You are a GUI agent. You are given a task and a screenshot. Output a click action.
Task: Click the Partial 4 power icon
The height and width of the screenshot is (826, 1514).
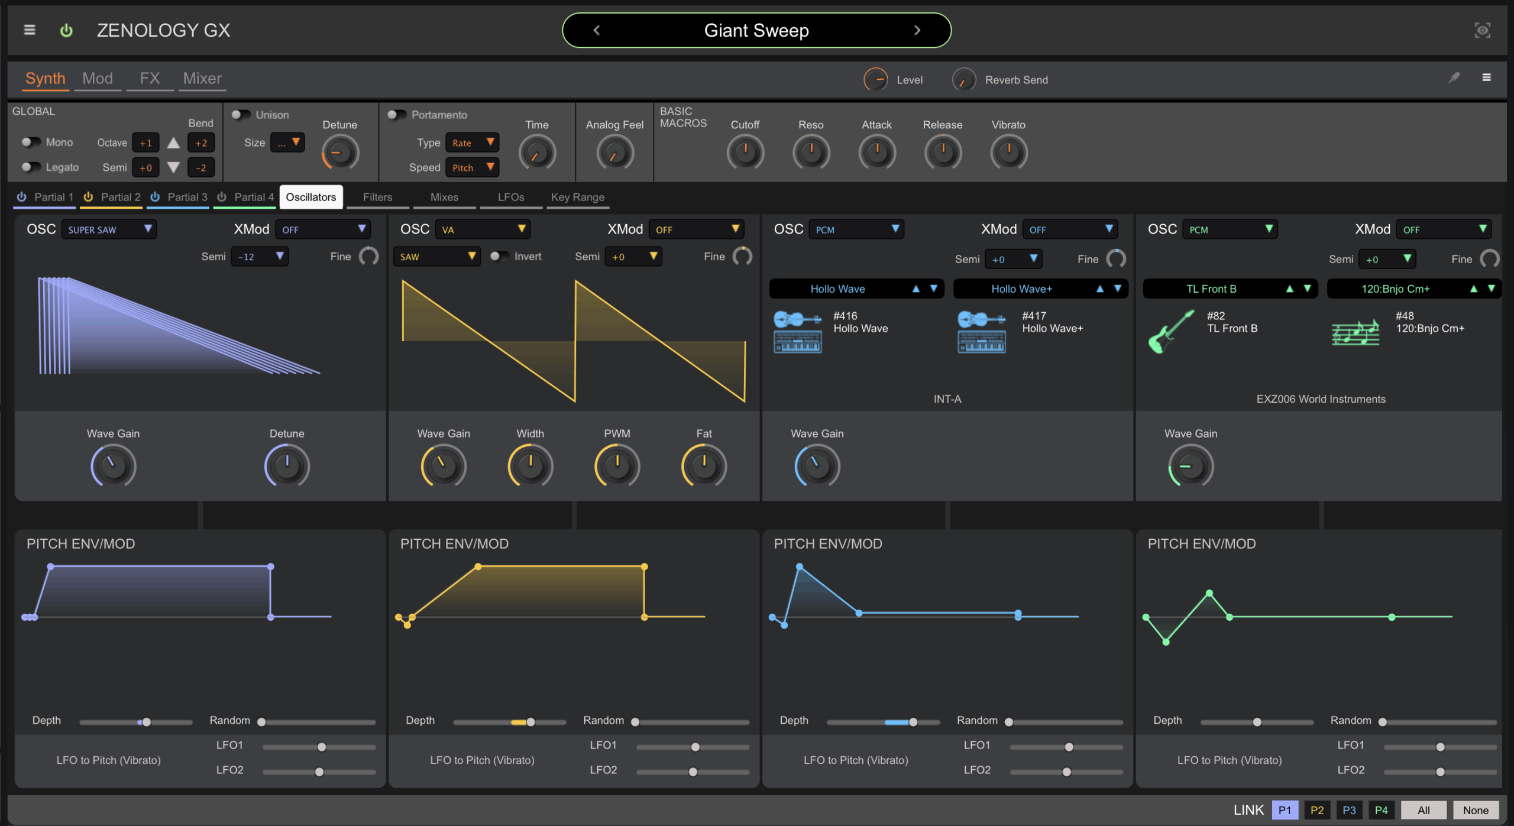click(x=222, y=197)
